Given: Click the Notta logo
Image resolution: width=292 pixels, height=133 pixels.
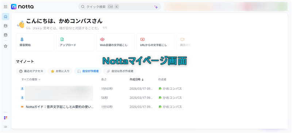Looking at the screenshot, I should tap(22, 7).
